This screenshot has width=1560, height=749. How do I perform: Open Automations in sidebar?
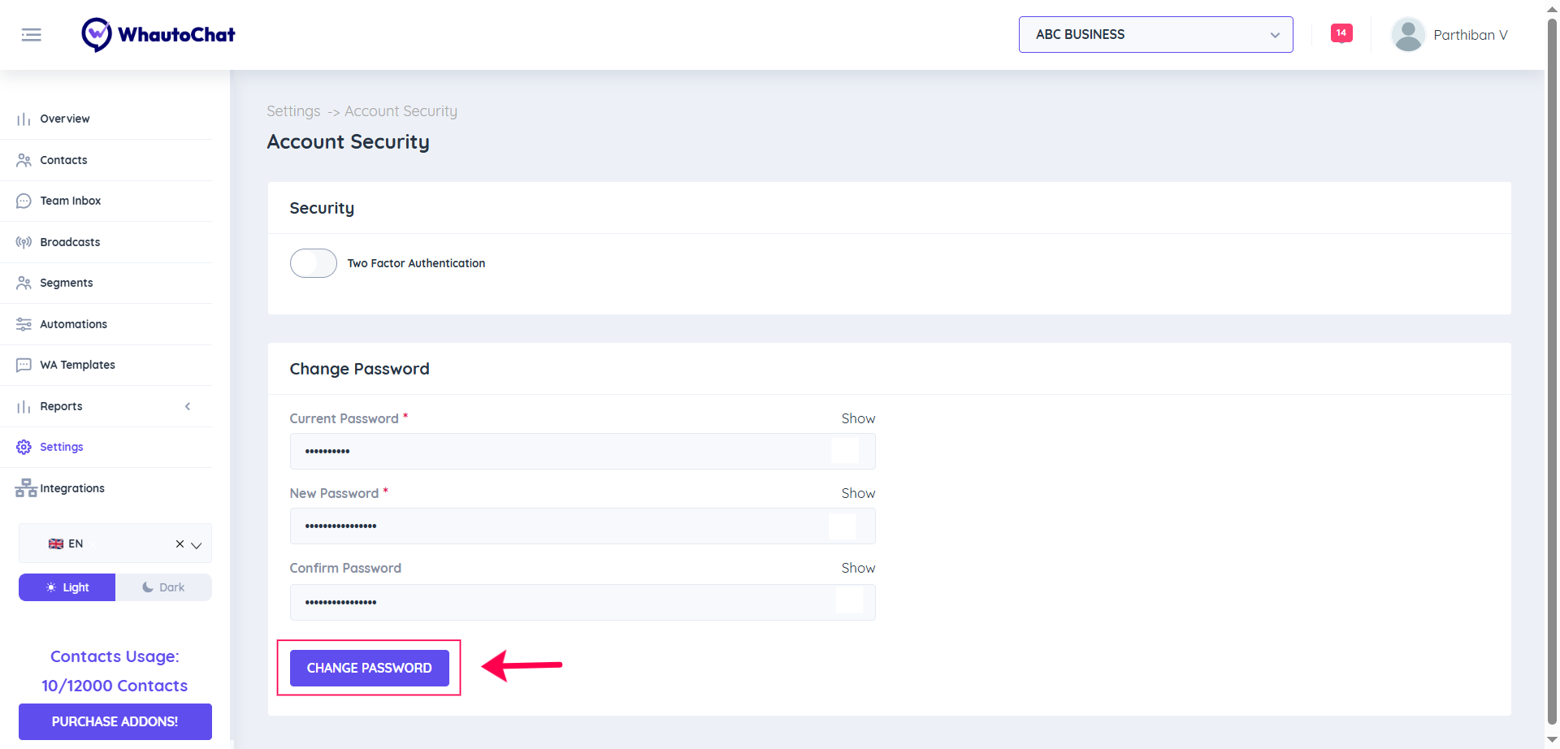pyautogui.click(x=73, y=324)
